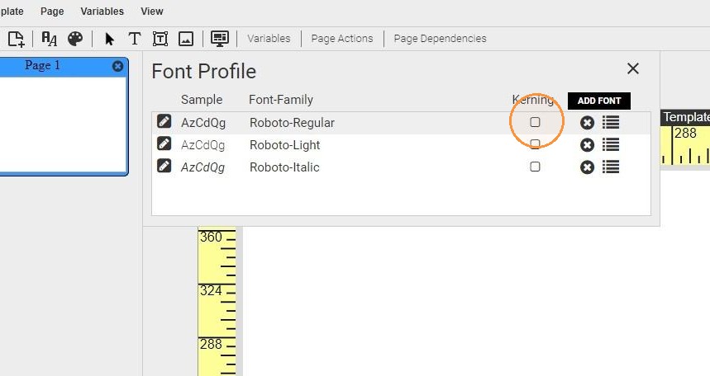
Task: Open the Font Profile toolbar icon
Action: (x=49, y=39)
